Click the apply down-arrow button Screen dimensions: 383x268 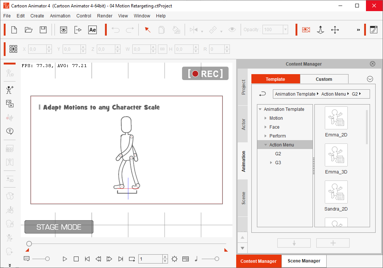pos(294,243)
